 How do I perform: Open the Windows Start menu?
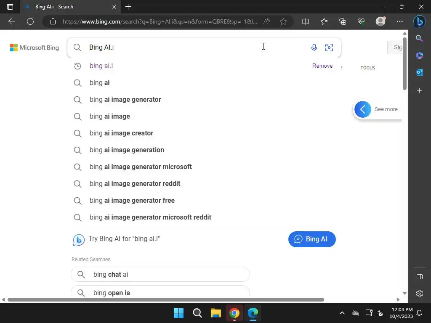[x=178, y=313]
